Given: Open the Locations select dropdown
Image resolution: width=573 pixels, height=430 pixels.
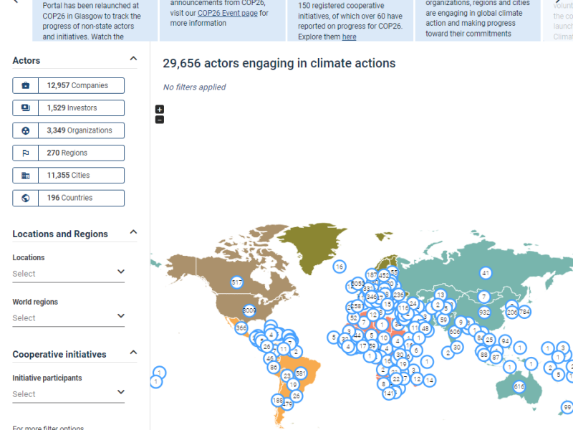Looking at the screenshot, I should [69, 273].
